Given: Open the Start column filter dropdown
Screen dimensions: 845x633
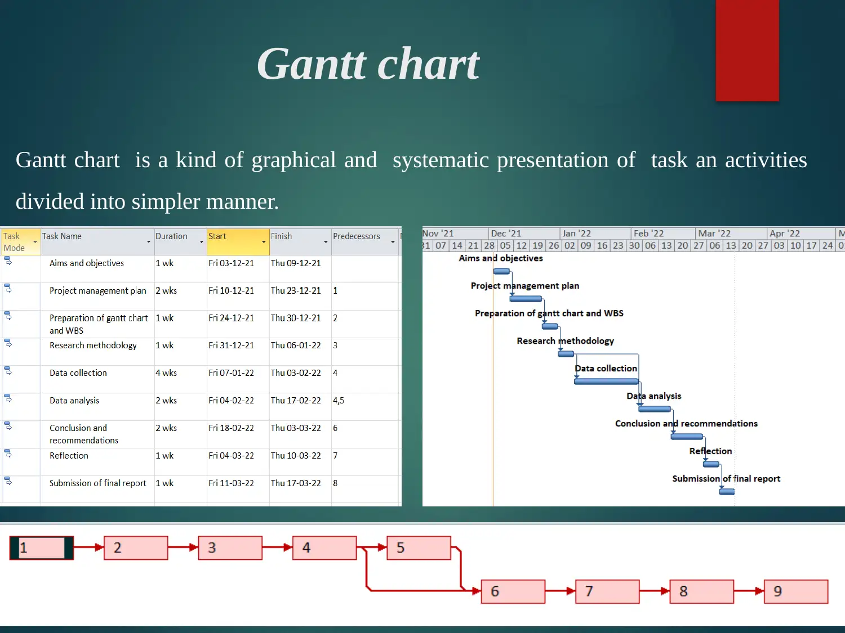Looking at the screenshot, I should point(264,242).
